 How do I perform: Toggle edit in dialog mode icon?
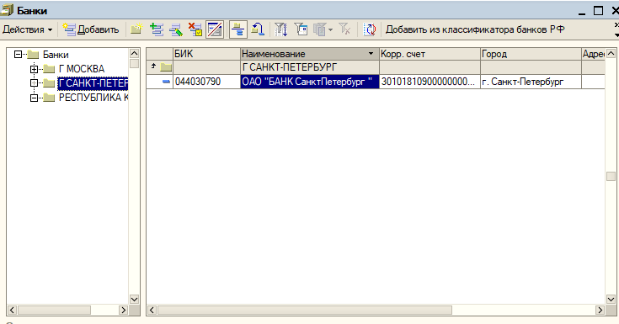pyautogui.click(x=215, y=29)
